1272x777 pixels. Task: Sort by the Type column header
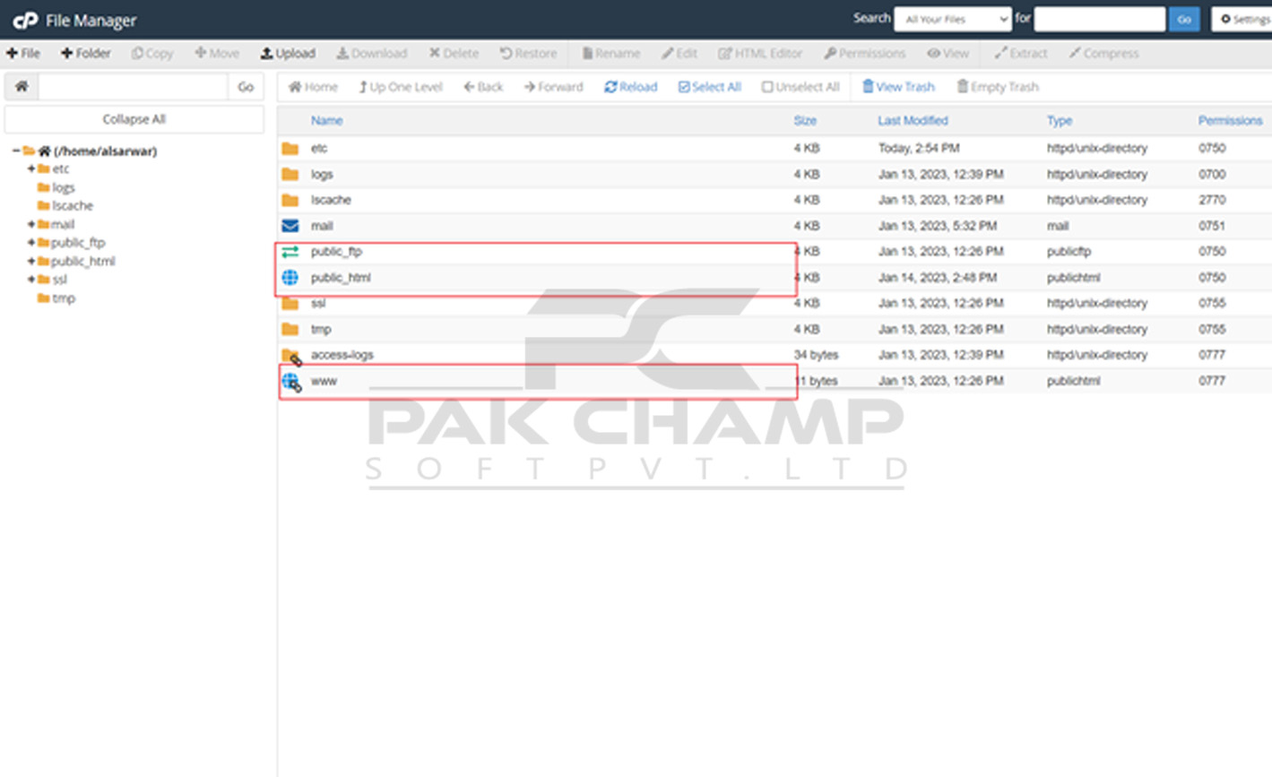click(1060, 120)
